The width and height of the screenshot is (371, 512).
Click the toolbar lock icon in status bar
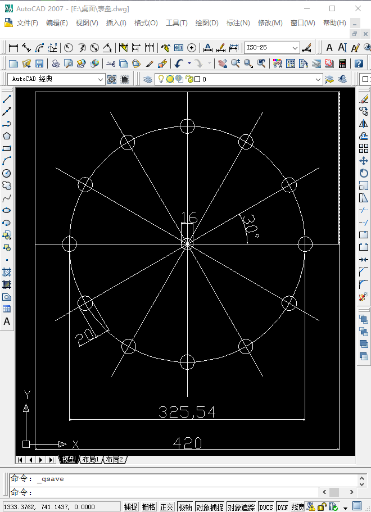[x=322, y=506]
